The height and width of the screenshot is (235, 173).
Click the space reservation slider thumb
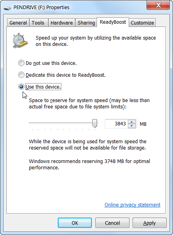(95, 123)
